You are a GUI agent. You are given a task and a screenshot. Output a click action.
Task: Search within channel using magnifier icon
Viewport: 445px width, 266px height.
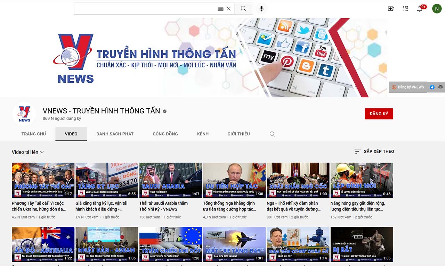coord(272,134)
